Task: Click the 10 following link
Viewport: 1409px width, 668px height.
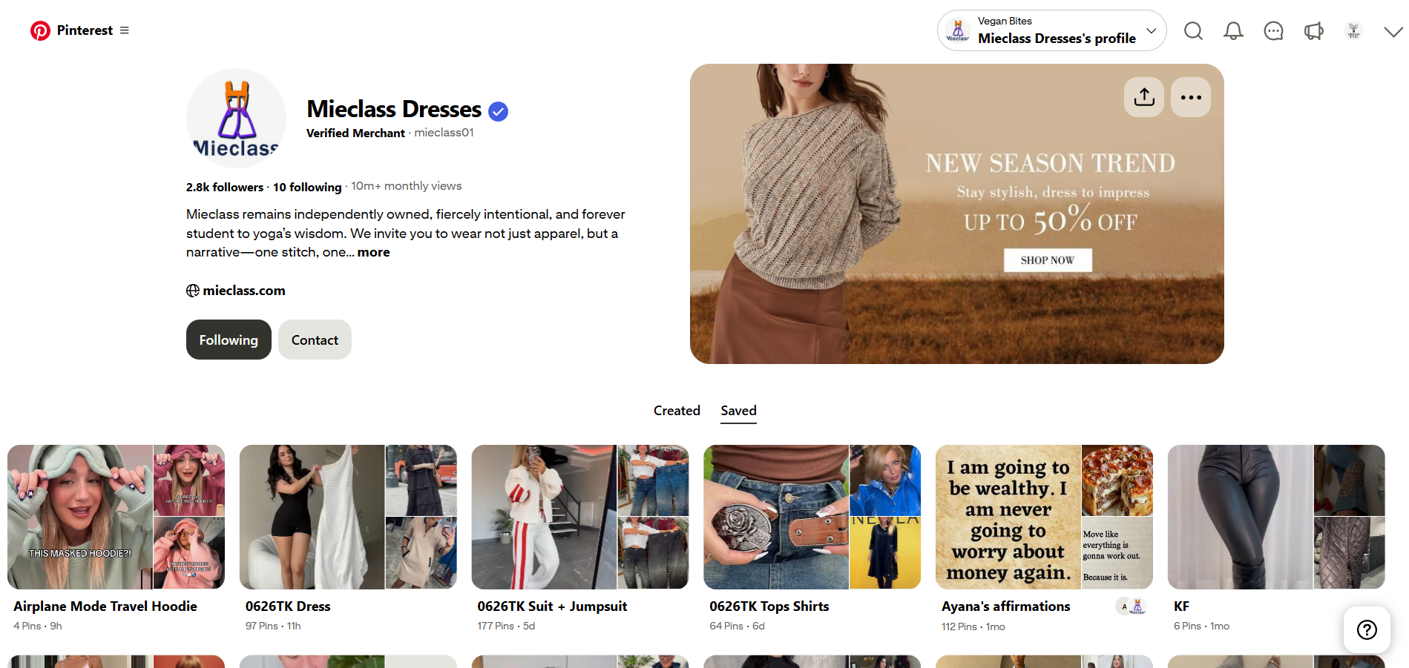Action: click(x=307, y=187)
